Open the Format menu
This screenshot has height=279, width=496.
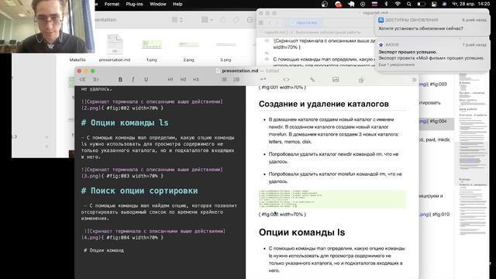click(112, 4)
